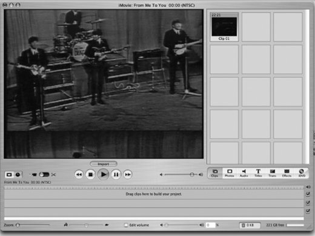The height and width of the screenshot is (236, 315).
Task: Flip the camera/edit mode switch
Action: click(44, 174)
